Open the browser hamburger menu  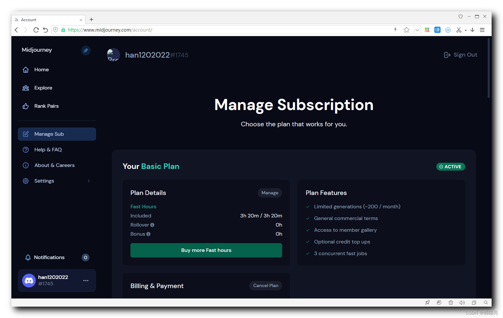pyautogui.click(x=482, y=30)
